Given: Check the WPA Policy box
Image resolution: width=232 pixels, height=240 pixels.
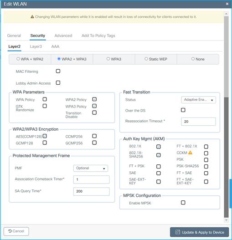Looking at the screenshot, I should [x=45, y=99].
